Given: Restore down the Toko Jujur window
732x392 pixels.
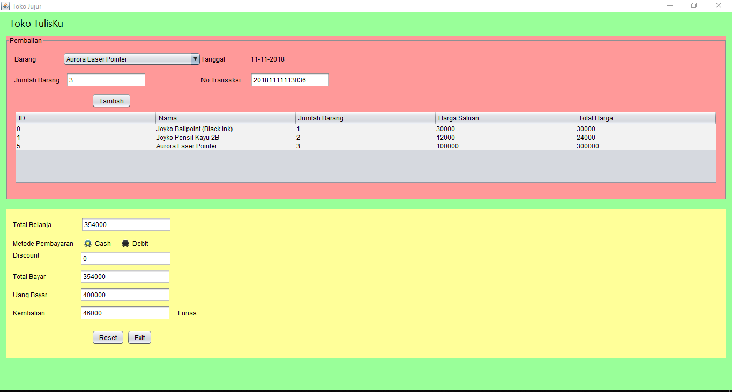Looking at the screenshot, I should click(694, 6).
